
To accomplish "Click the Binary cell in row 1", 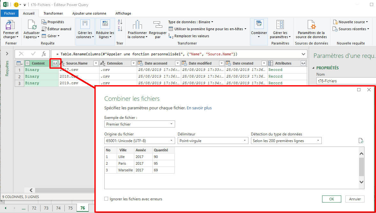I will click(x=41, y=70).
